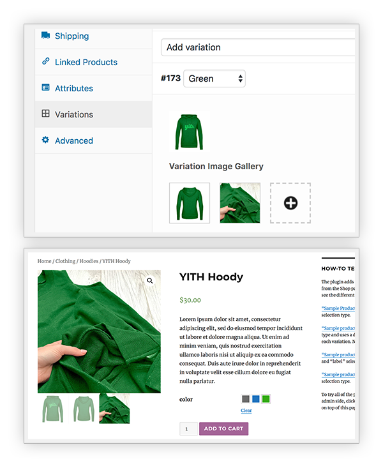Select the yith logo hoodie thumbnail below product image
Viewport: 383px width, 461px height.
click(53, 409)
